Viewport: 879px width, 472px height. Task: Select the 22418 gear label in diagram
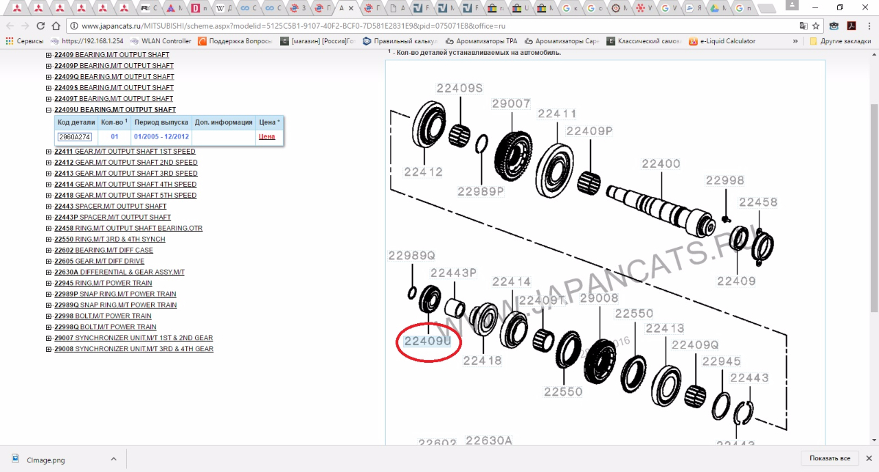pyautogui.click(x=482, y=360)
